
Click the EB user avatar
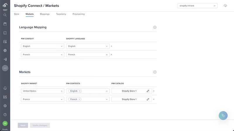(x=5, y=123)
